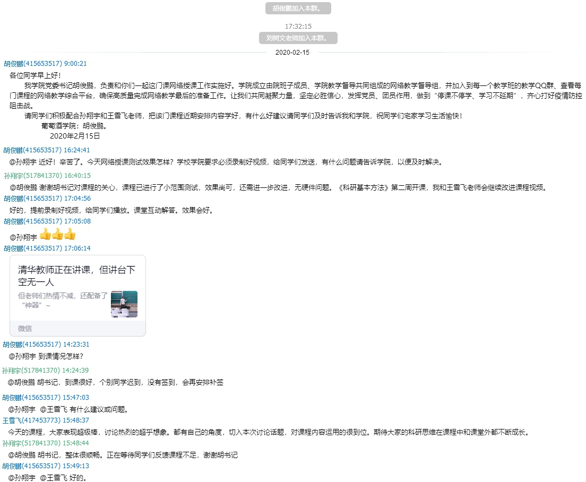Click the article subtitle 但老师们热情不减
This screenshot has width=586, height=482.
(62, 295)
